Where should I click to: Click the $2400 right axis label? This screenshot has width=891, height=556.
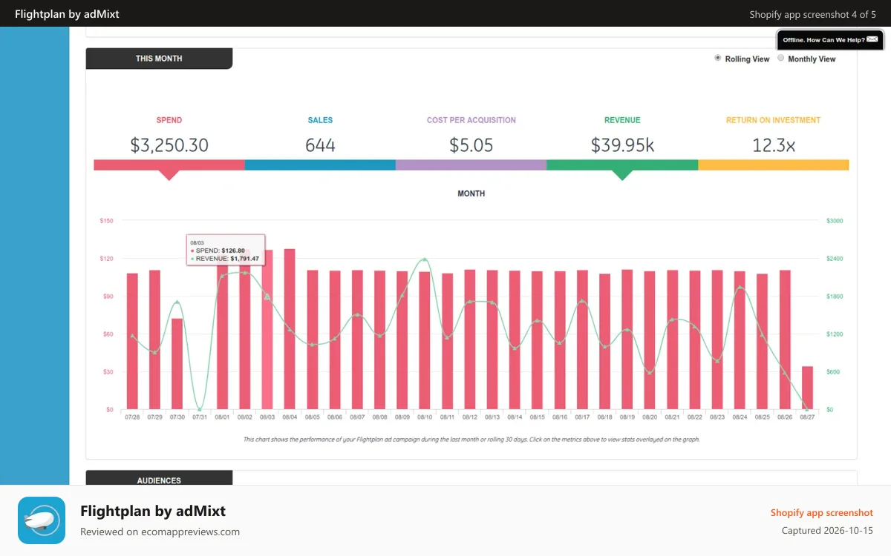835,259
